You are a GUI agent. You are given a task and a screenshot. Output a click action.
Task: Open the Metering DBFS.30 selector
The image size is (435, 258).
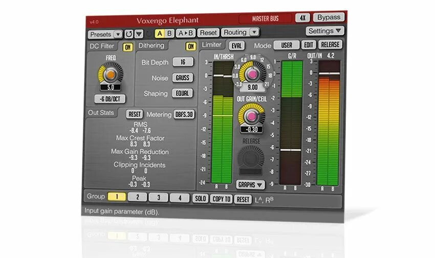click(x=184, y=114)
